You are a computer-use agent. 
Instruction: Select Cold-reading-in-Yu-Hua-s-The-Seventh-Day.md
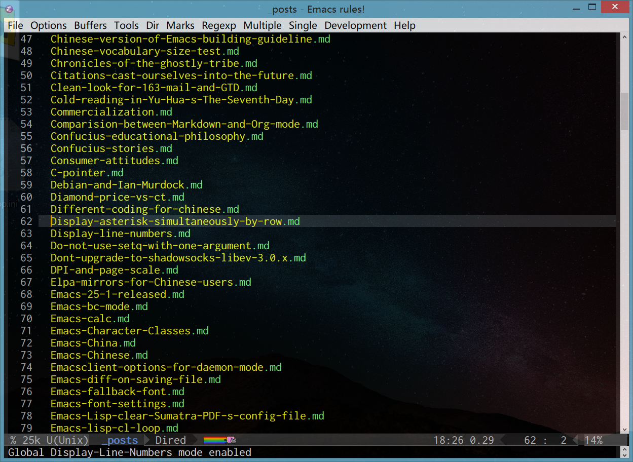tap(181, 100)
